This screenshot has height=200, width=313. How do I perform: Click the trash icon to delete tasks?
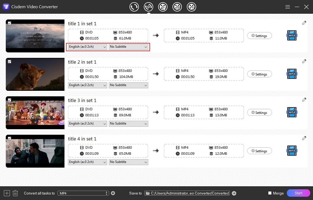pyautogui.click(x=15, y=193)
